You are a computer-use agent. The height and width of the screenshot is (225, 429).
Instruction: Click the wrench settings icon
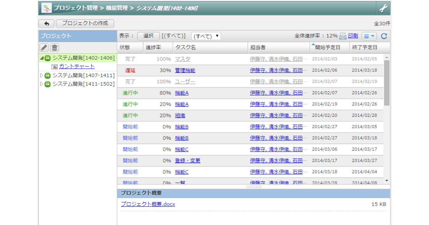pyautogui.click(x=383, y=8)
